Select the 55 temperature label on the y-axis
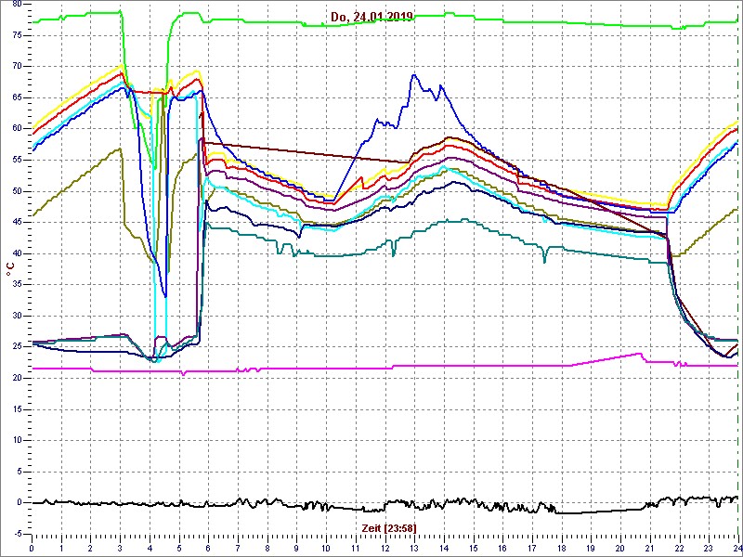This screenshot has height=557, width=743. 17,160
